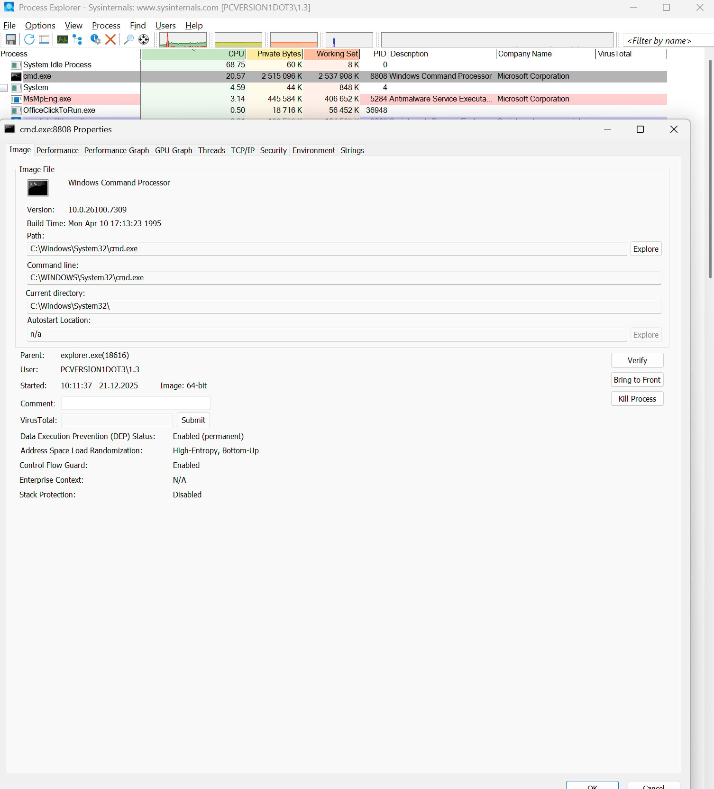Sort by the Company Name column header

(x=546, y=54)
